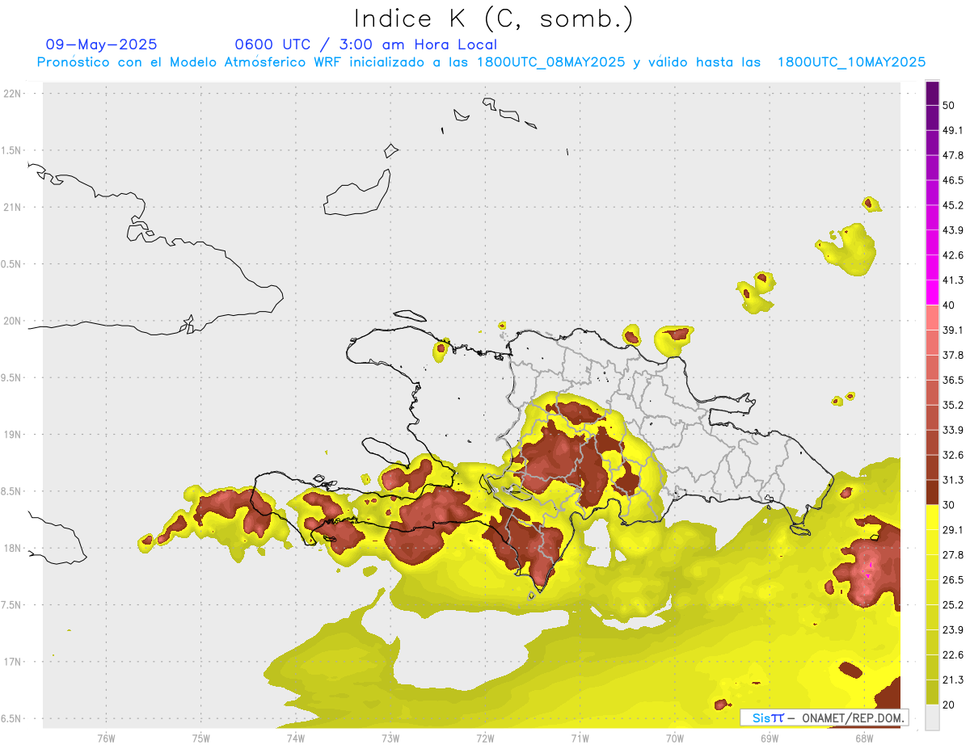970x749 pixels.
Task: Click the longitude label "74W"
Action: point(295,738)
